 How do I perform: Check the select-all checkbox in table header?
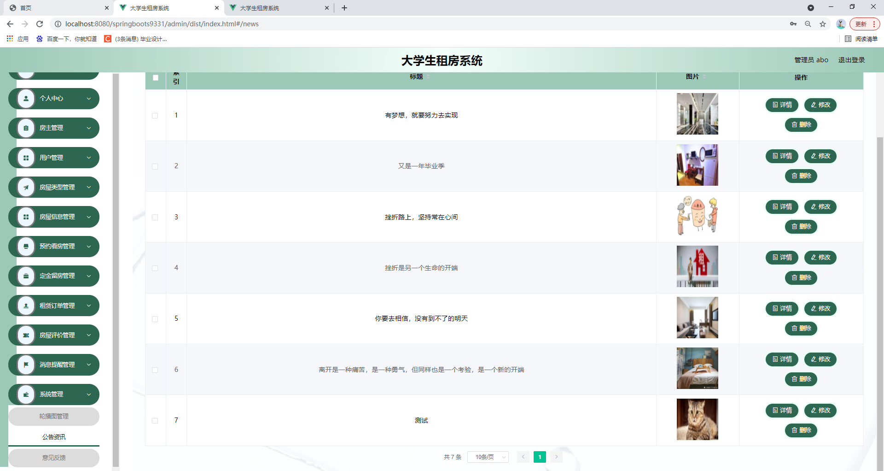pyautogui.click(x=155, y=78)
